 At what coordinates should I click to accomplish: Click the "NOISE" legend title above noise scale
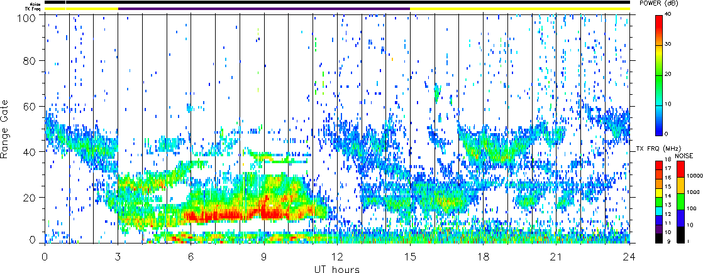point(684,156)
